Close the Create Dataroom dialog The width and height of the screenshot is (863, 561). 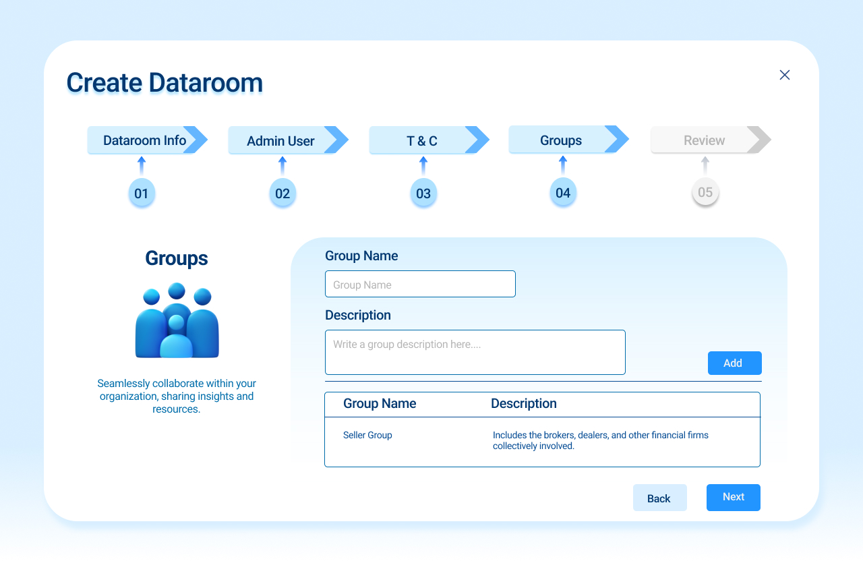pyautogui.click(x=785, y=75)
